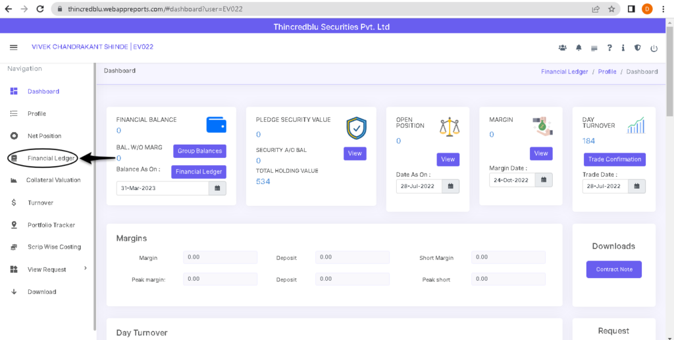Viewport: 674px width, 340px height.
Task: Click the user name VIVEK CHANDRAKANT SHINDE | EV022
Action: (x=92, y=47)
